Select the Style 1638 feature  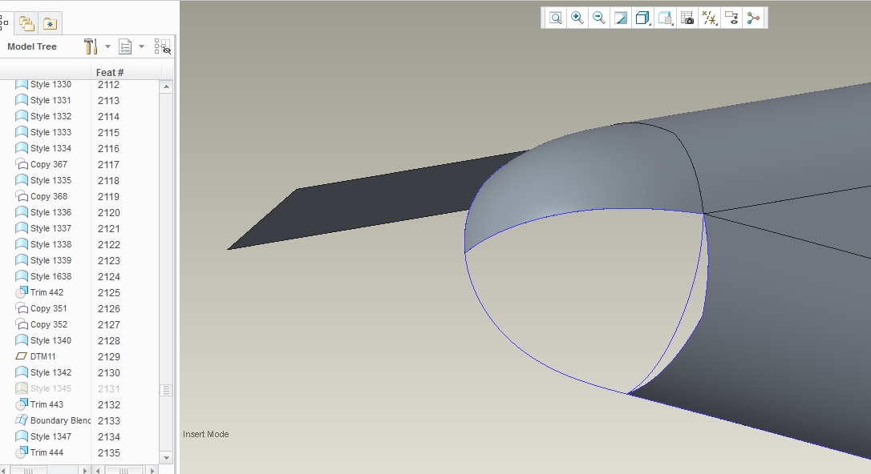pyautogui.click(x=51, y=277)
